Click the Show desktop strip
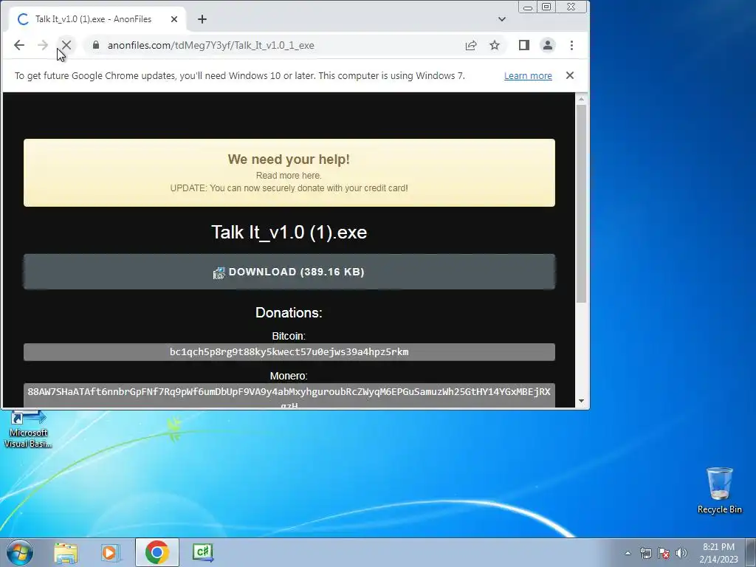The height and width of the screenshot is (567, 756). [751, 552]
